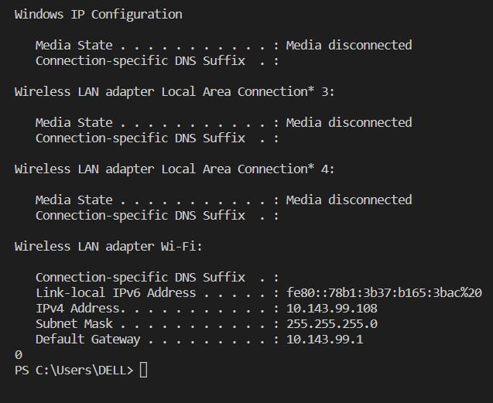
Task: Click the Media State label under Windows IP Configuration
Action: click(74, 45)
